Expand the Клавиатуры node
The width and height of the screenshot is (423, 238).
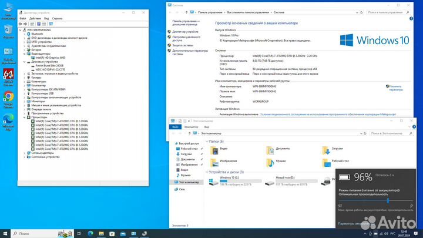coord(25,82)
